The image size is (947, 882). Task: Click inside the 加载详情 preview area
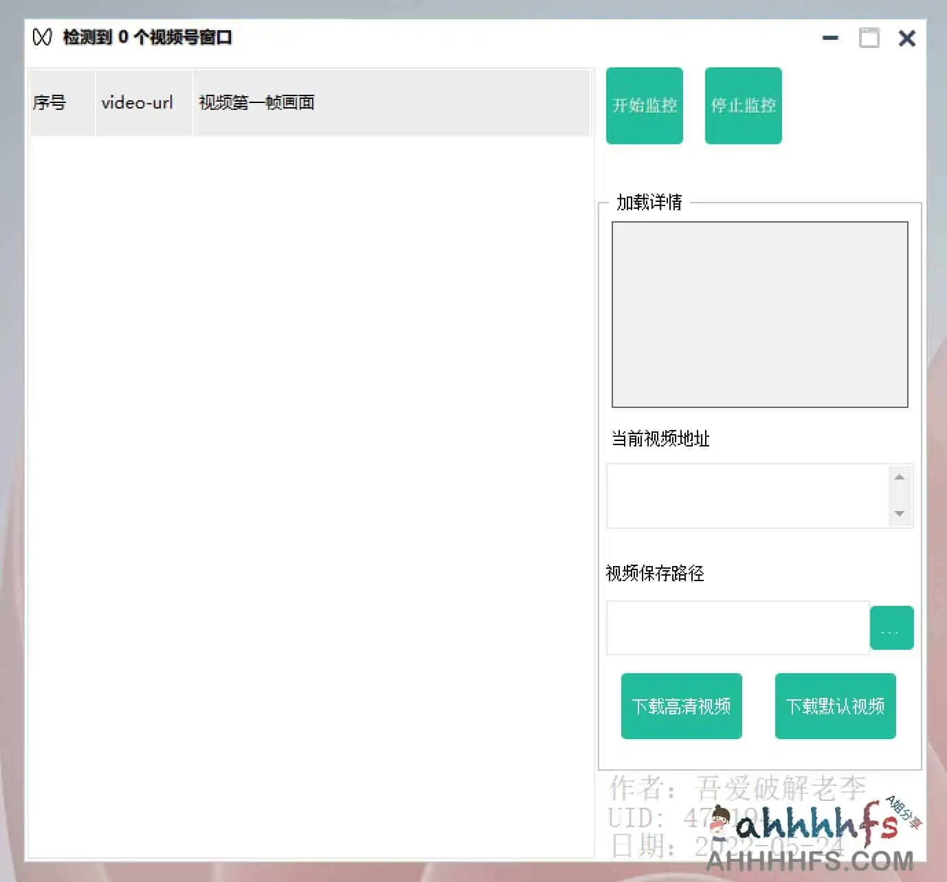pyautogui.click(x=759, y=315)
